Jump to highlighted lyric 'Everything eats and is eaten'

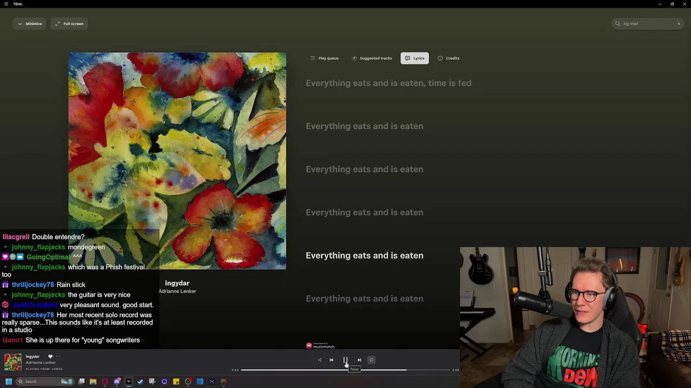pos(364,255)
